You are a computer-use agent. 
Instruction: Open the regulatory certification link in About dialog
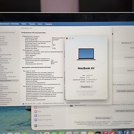[86, 91]
